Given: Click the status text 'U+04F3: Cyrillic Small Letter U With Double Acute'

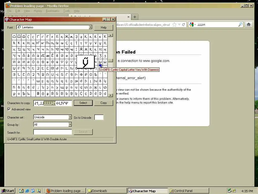Looking at the screenshot, I should [x=37, y=139].
